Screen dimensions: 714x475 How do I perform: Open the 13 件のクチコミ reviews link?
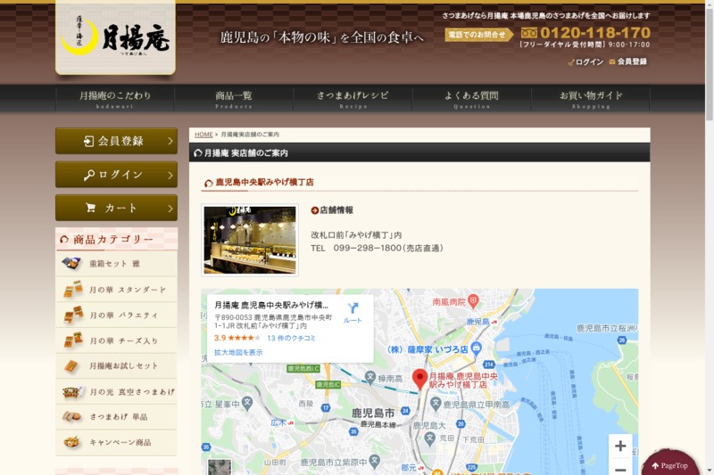point(291,339)
